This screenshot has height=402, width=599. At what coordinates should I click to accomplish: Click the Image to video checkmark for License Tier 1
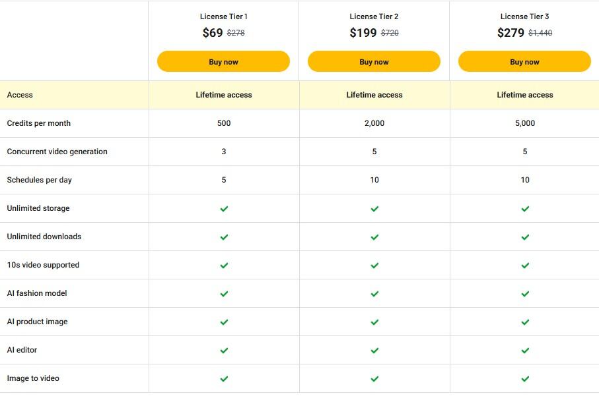223,378
